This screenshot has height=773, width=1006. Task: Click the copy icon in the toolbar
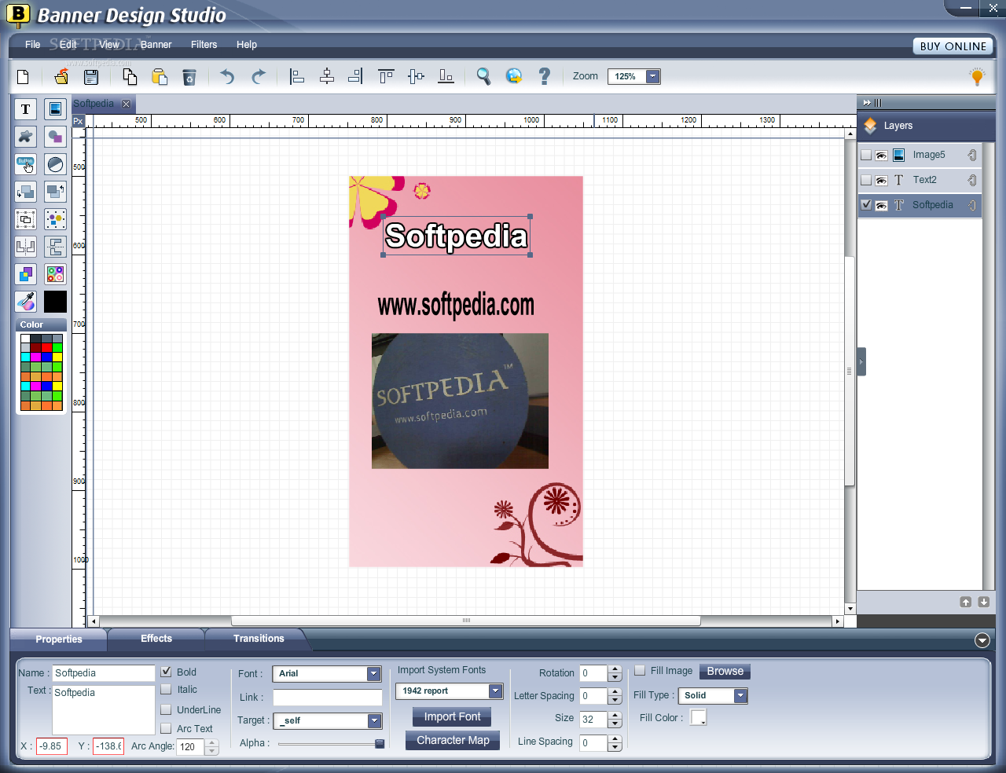click(x=130, y=76)
